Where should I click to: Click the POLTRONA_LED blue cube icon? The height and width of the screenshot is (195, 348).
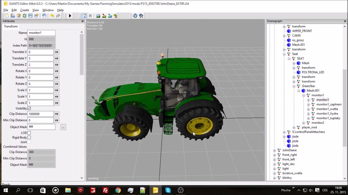pos(299,72)
